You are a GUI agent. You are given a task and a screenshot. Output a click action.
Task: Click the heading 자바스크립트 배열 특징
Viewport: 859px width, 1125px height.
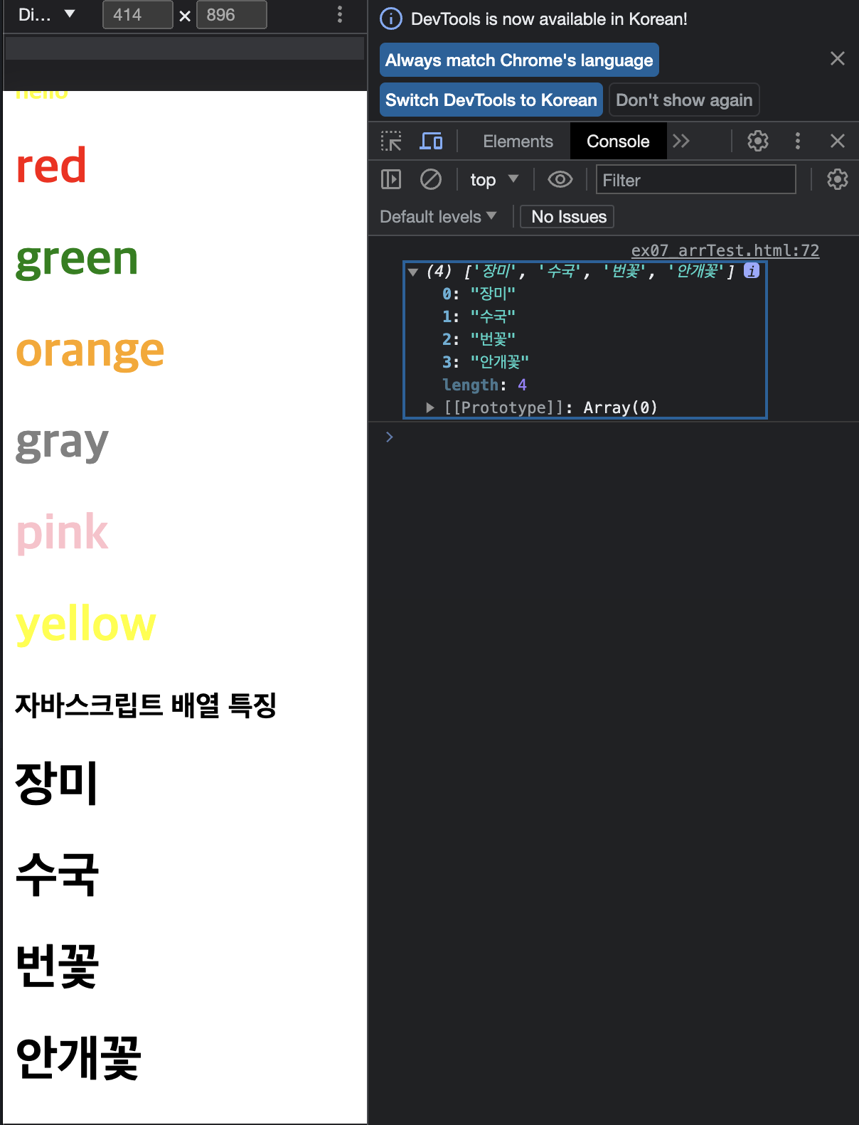[x=146, y=705]
